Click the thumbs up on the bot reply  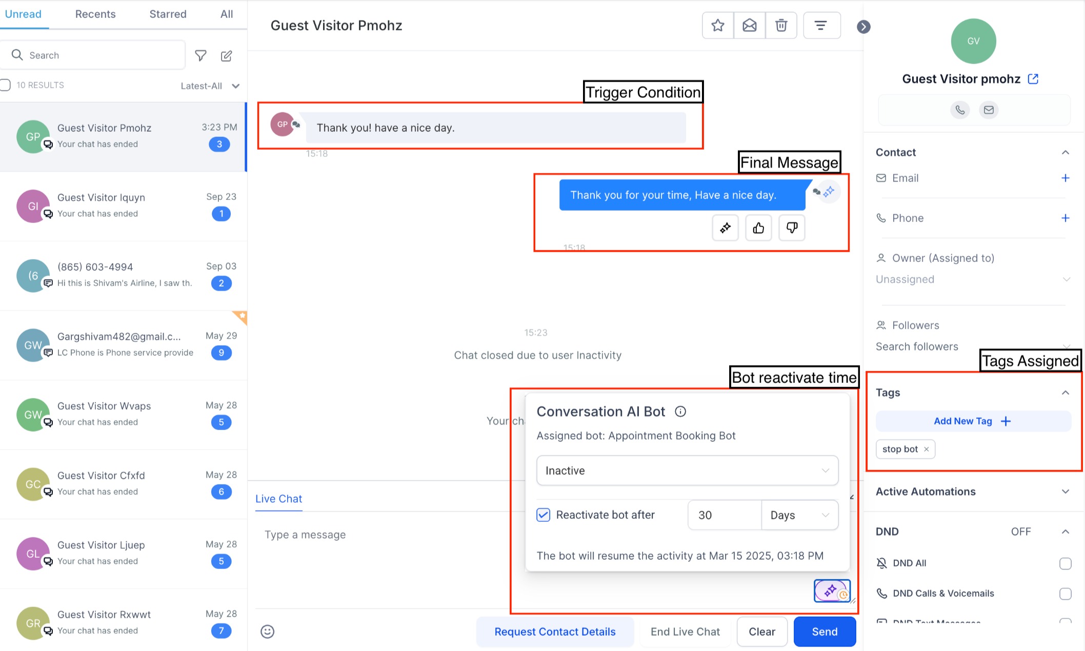pyautogui.click(x=758, y=228)
